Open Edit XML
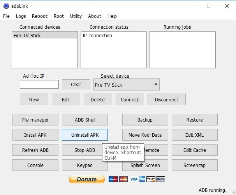 tap(195, 135)
